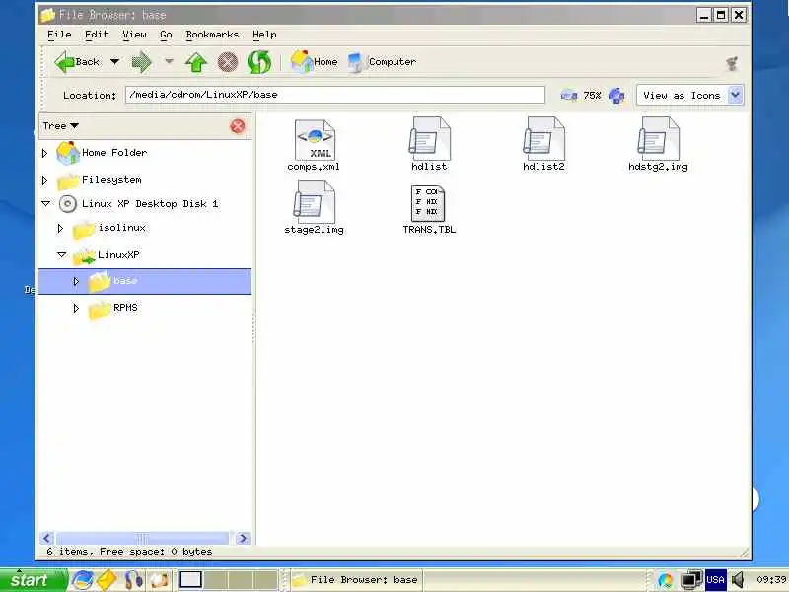This screenshot has width=789, height=592.
Task: Click the Forward arrow icon
Action: pos(141,62)
